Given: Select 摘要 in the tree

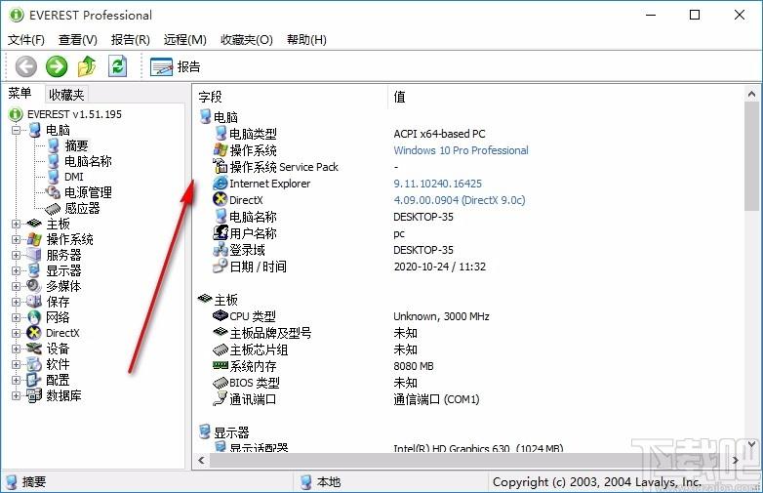Looking at the screenshot, I should point(76,145).
